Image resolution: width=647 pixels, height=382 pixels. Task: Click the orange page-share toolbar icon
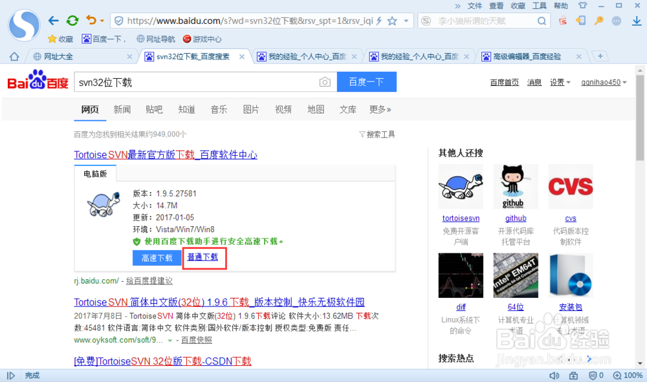580,21
